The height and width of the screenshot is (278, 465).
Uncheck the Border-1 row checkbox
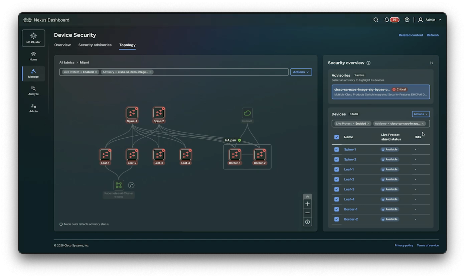[x=336, y=209]
